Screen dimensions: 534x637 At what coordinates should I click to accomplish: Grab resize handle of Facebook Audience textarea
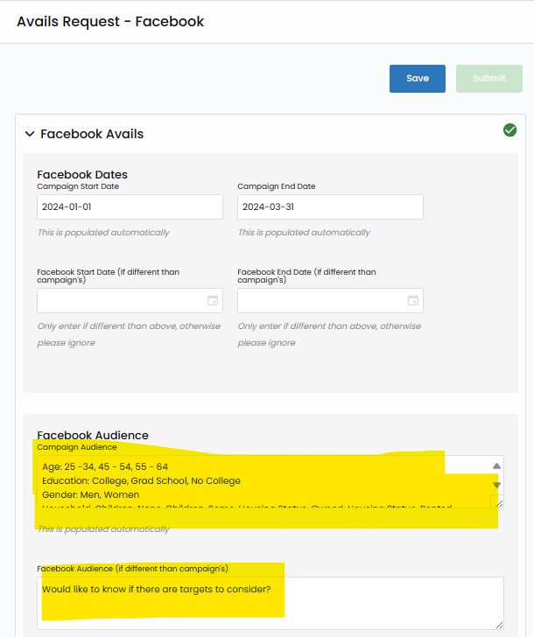pos(498,624)
